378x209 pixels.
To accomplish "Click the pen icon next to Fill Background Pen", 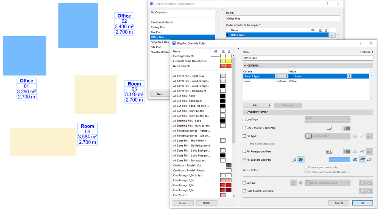I will pyautogui.click(x=294, y=160).
